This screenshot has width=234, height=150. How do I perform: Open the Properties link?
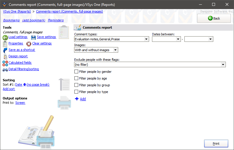click(x=16, y=43)
